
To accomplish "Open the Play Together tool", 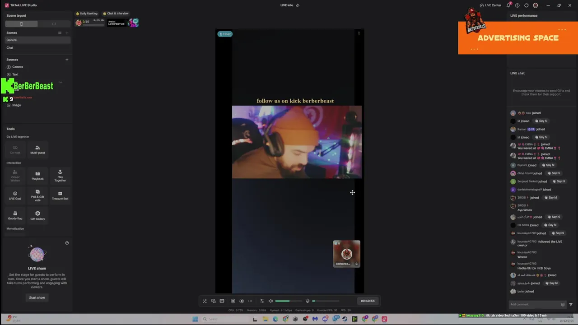I will [60, 176].
